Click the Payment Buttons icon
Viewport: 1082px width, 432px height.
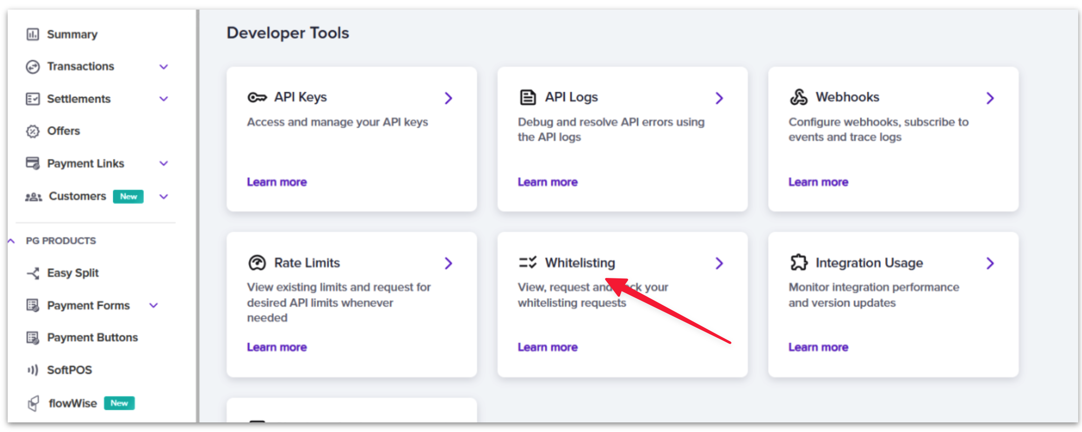pos(33,338)
